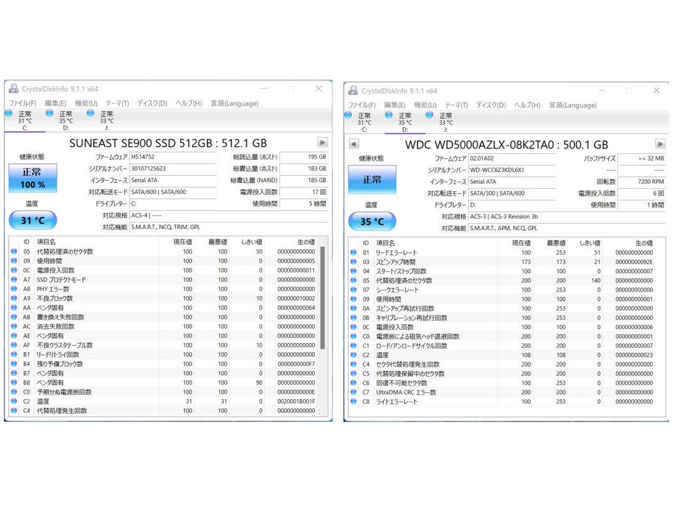Click status icon of リードリトライ回数 row
673x505 pixels.
coord(14,355)
